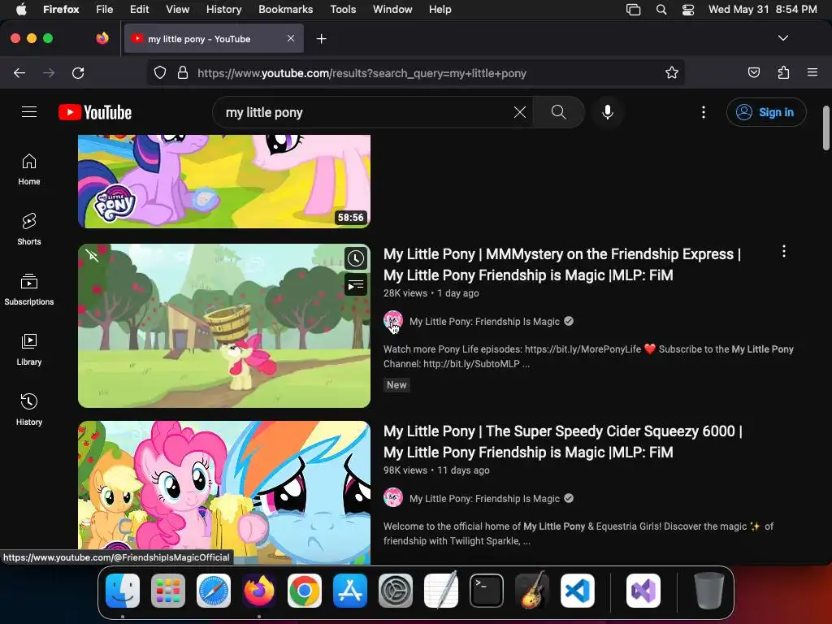Add MMMystery video to Watch later
The height and width of the screenshot is (624, 832).
coord(356,259)
